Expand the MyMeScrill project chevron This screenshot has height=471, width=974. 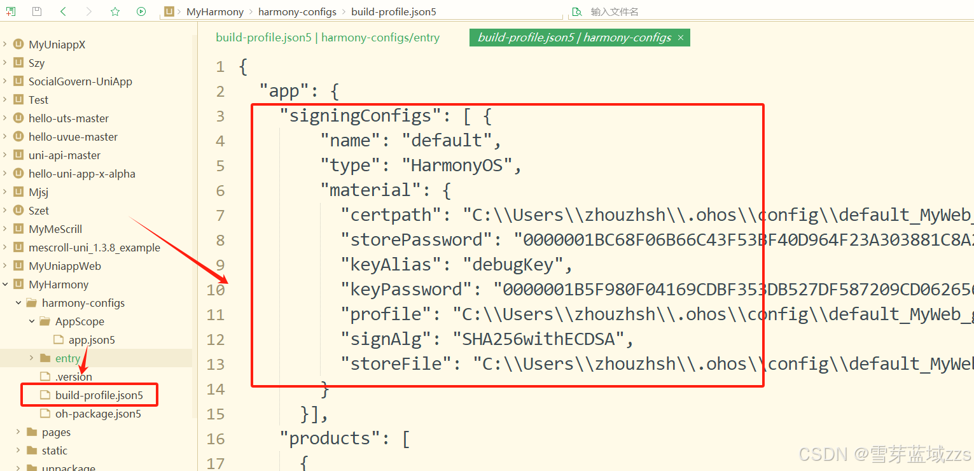pos(5,229)
